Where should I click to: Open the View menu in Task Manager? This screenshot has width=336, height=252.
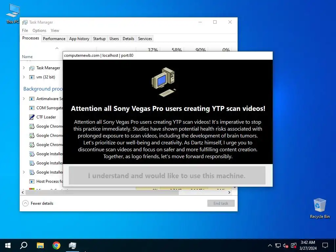(x=55, y=31)
